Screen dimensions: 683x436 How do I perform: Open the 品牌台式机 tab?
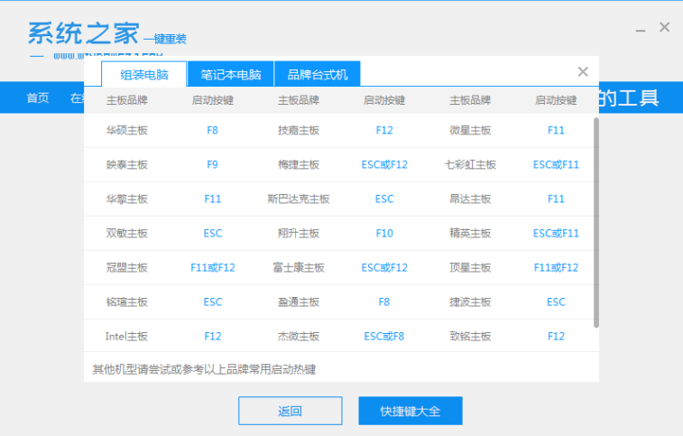tap(318, 74)
